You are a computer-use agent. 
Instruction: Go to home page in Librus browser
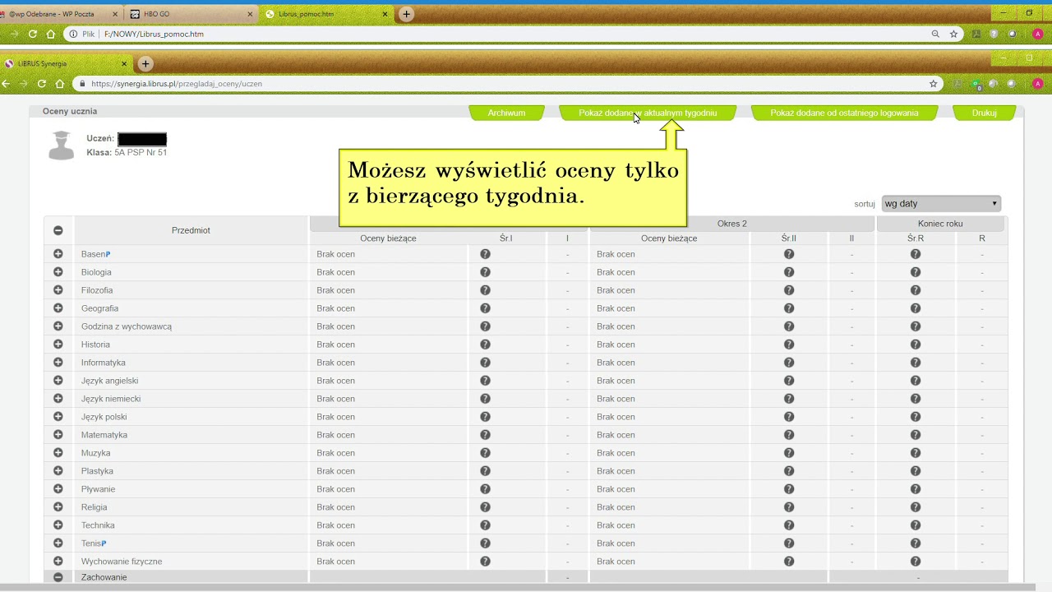coord(59,84)
